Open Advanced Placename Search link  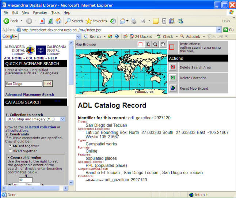pos(30,94)
